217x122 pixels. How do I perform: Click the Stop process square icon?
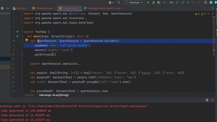coord(164,2)
